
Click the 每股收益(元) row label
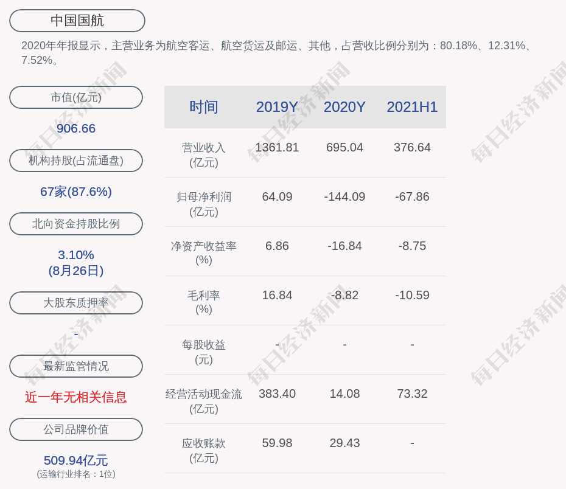204,352
